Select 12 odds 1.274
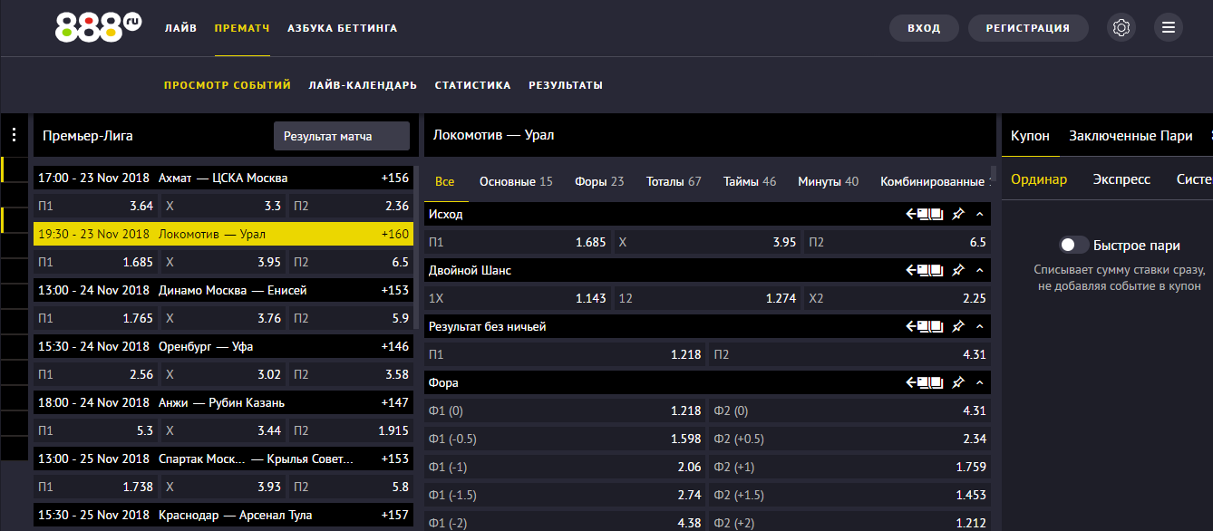 coord(707,299)
